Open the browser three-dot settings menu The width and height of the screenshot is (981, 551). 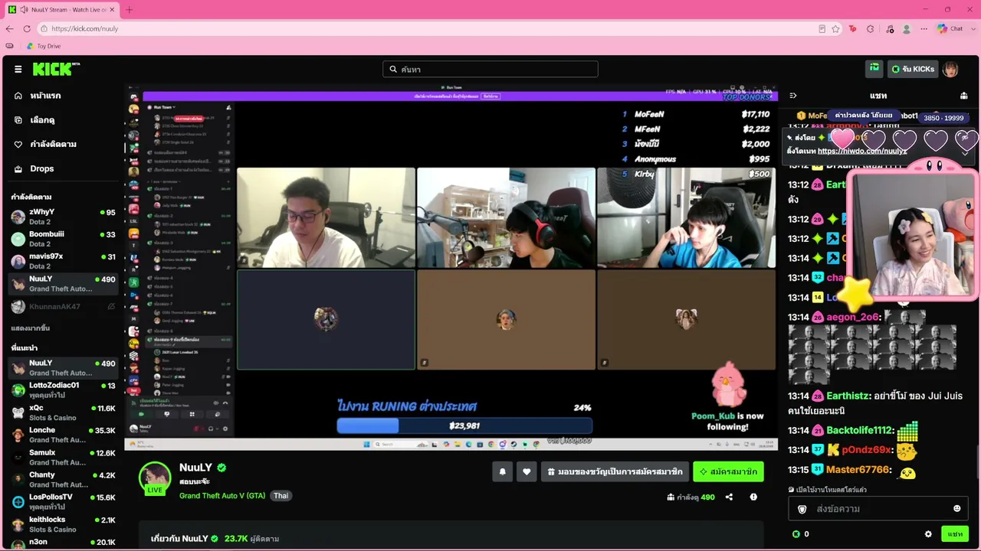point(924,29)
